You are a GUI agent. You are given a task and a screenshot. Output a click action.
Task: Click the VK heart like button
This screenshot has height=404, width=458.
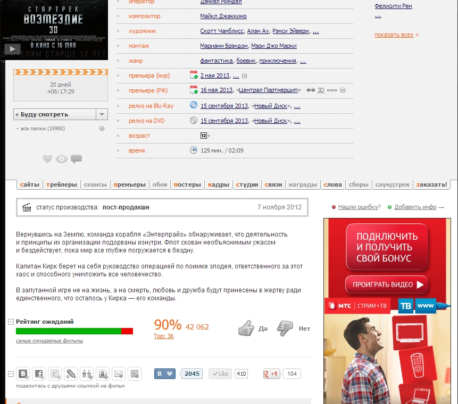tap(165, 374)
